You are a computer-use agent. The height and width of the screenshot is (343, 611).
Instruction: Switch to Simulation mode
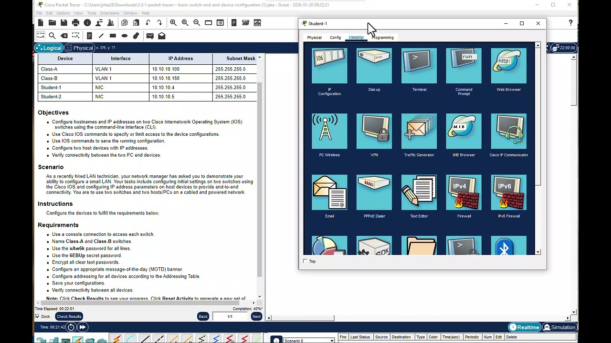pyautogui.click(x=559, y=327)
